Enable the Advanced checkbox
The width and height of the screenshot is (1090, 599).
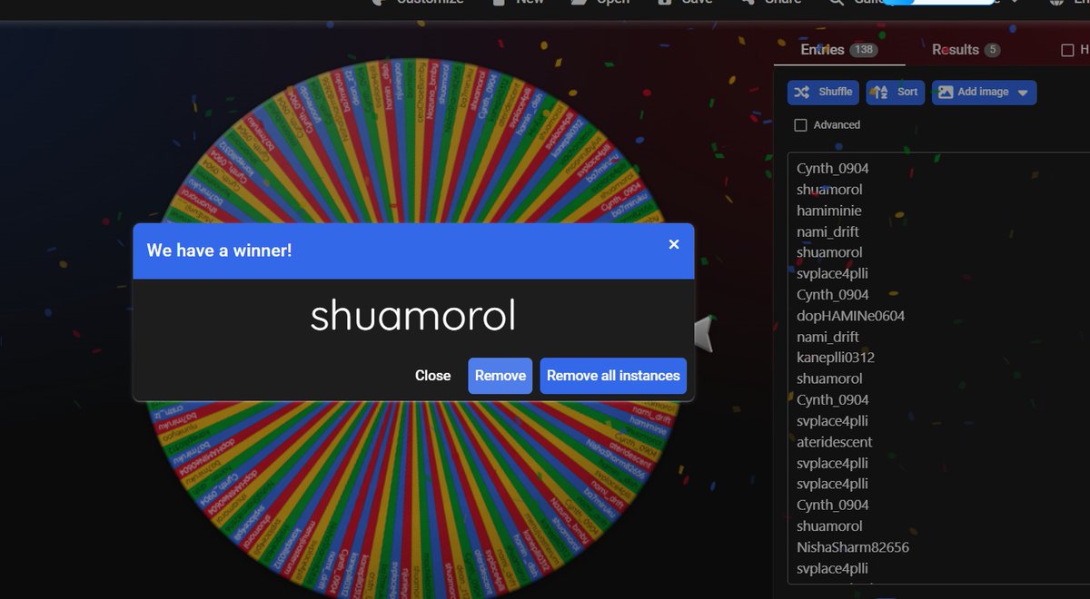tap(800, 125)
